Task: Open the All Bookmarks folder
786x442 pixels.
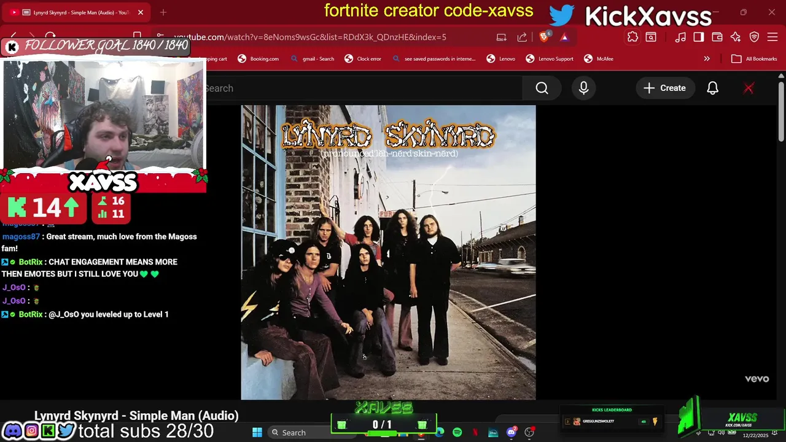Action: click(x=754, y=59)
